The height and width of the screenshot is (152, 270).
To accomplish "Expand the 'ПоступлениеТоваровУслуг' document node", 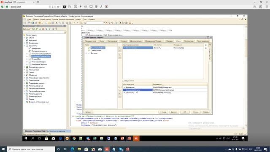I will tap(27, 54).
